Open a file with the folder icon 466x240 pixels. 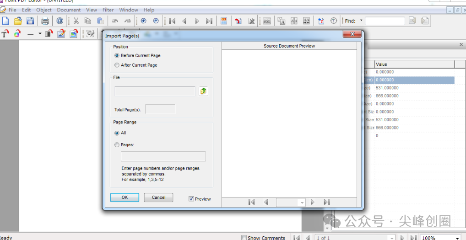pos(18,21)
